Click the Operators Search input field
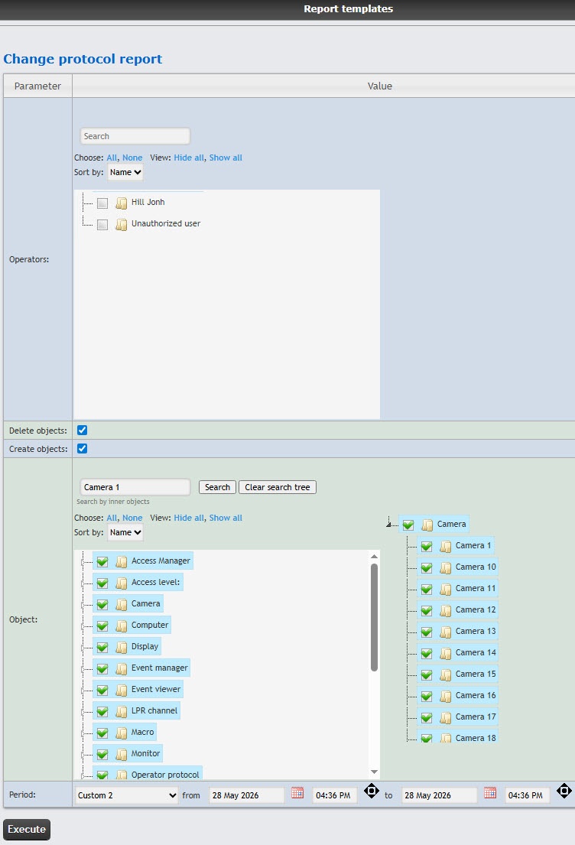 click(135, 136)
